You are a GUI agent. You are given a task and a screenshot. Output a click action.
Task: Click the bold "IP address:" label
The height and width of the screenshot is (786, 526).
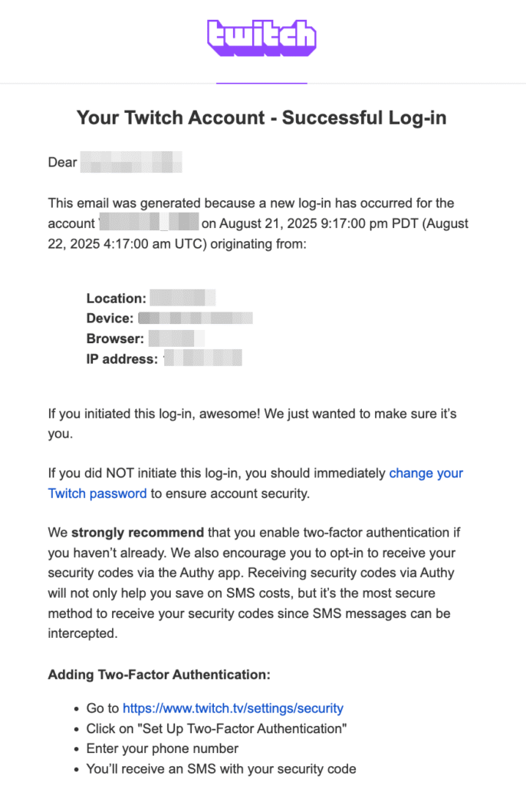coord(122,358)
